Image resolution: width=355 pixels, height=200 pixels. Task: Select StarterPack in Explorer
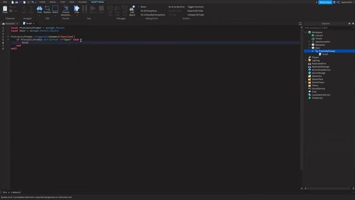[x=317, y=79]
